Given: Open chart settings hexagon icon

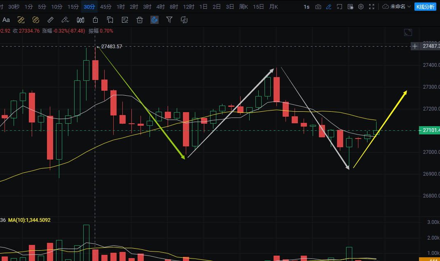Looking at the screenshot, I should point(361,7).
